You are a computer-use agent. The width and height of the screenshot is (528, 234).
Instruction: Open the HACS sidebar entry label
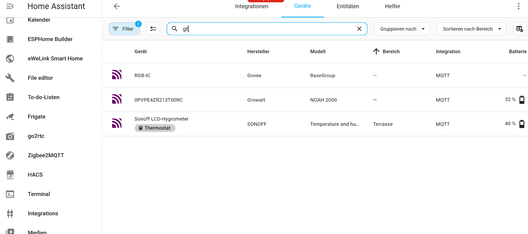coord(35,175)
